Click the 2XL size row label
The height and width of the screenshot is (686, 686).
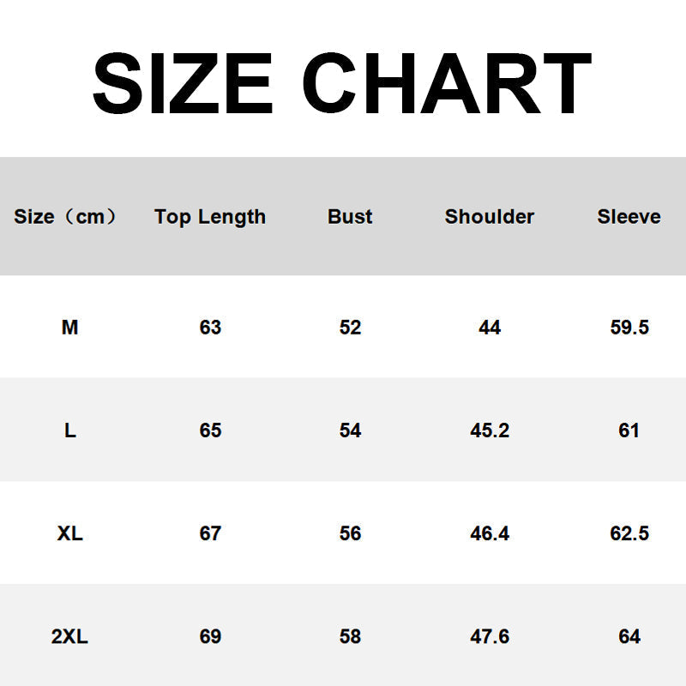(70, 636)
